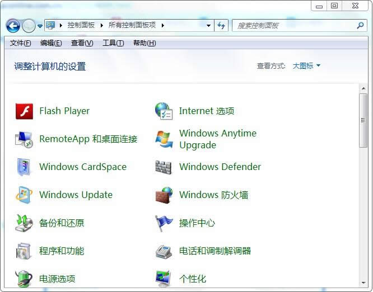This screenshot has width=373, height=292.
Task: Click the 控制面板 breadcrumb
Action: pyautogui.click(x=81, y=25)
